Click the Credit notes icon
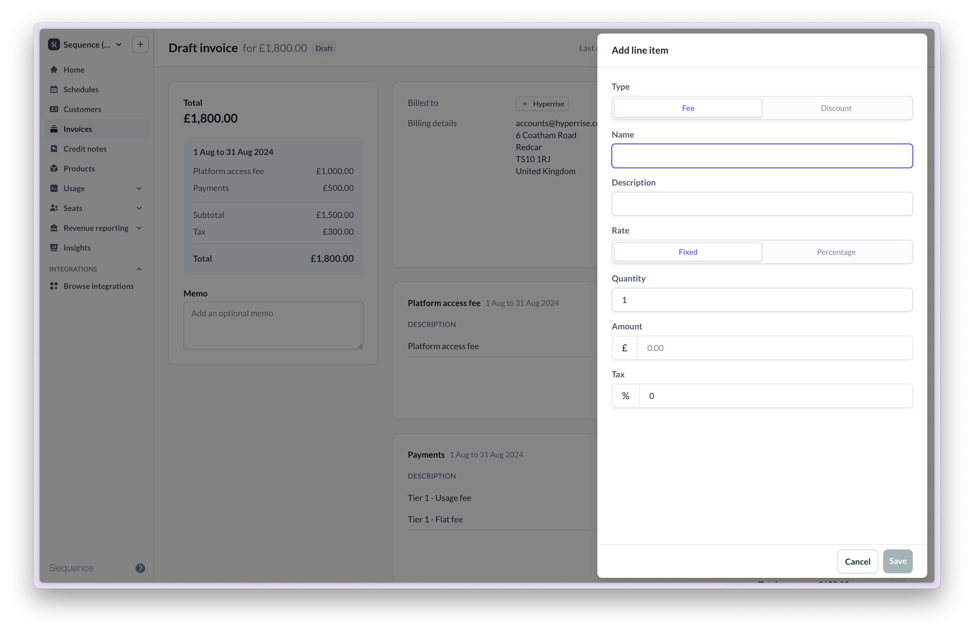Screen dimensions: 974x633 (54, 149)
